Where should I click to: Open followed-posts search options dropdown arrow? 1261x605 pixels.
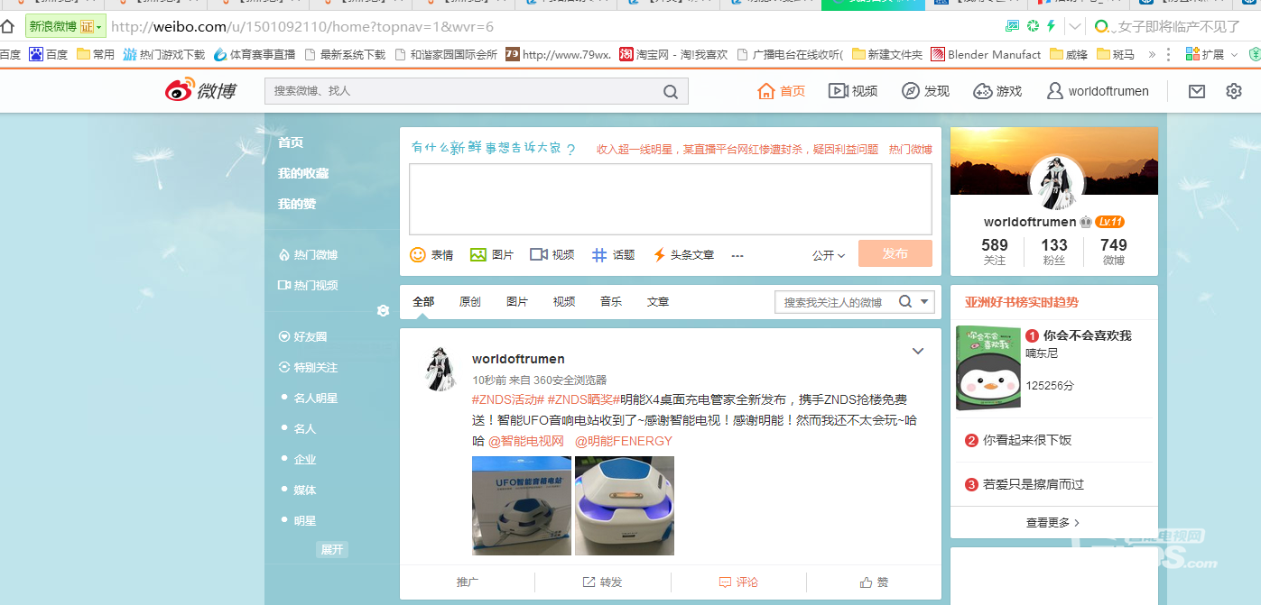coord(925,302)
